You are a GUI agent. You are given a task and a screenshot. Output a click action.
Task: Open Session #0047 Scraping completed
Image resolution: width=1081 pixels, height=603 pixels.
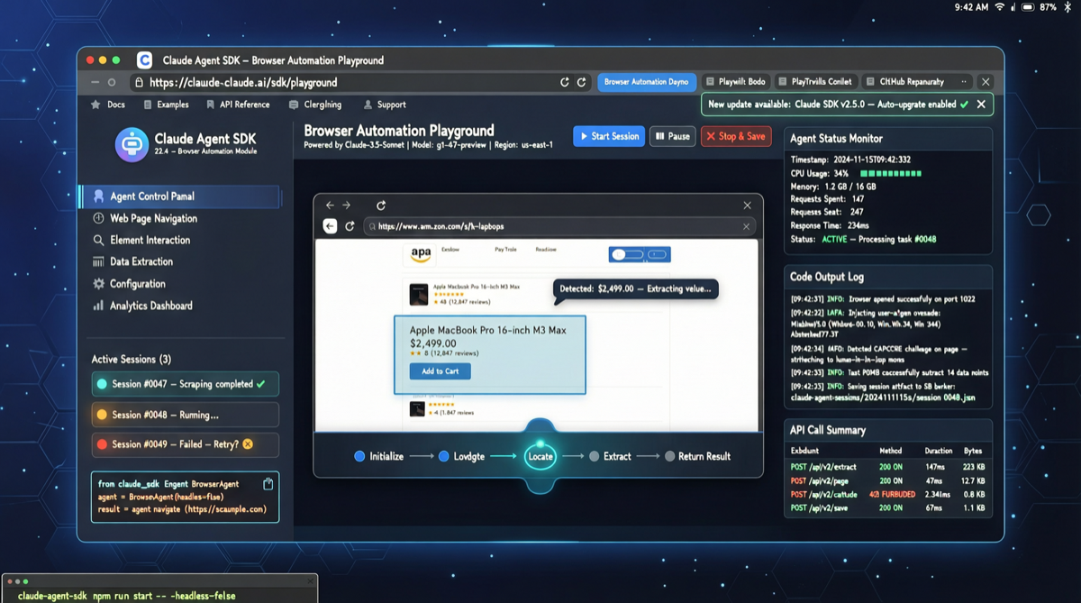tap(185, 384)
